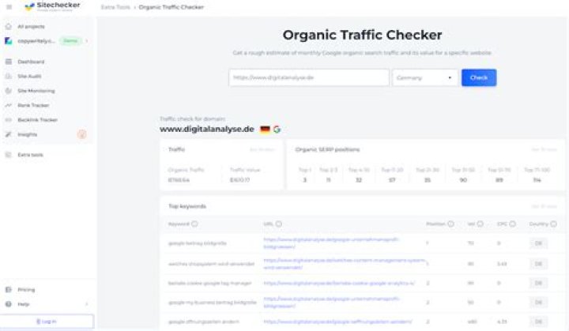
Task: Click the orange Insights notification badge
Action: pyautogui.click(x=82, y=134)
